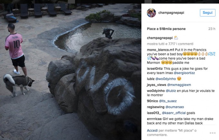Screen dimensions: 219x140
Task: Open mono_blanco.m1 commenter profile
Action: tap(160, 50)
